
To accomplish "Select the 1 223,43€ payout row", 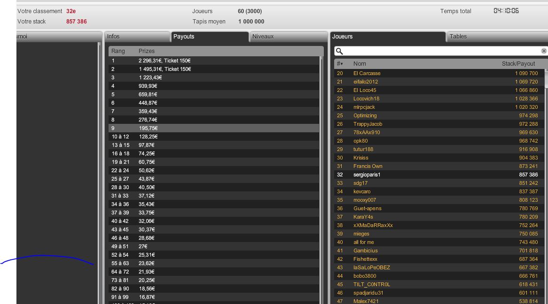I will pyautogui.click(x=214, y=77).
